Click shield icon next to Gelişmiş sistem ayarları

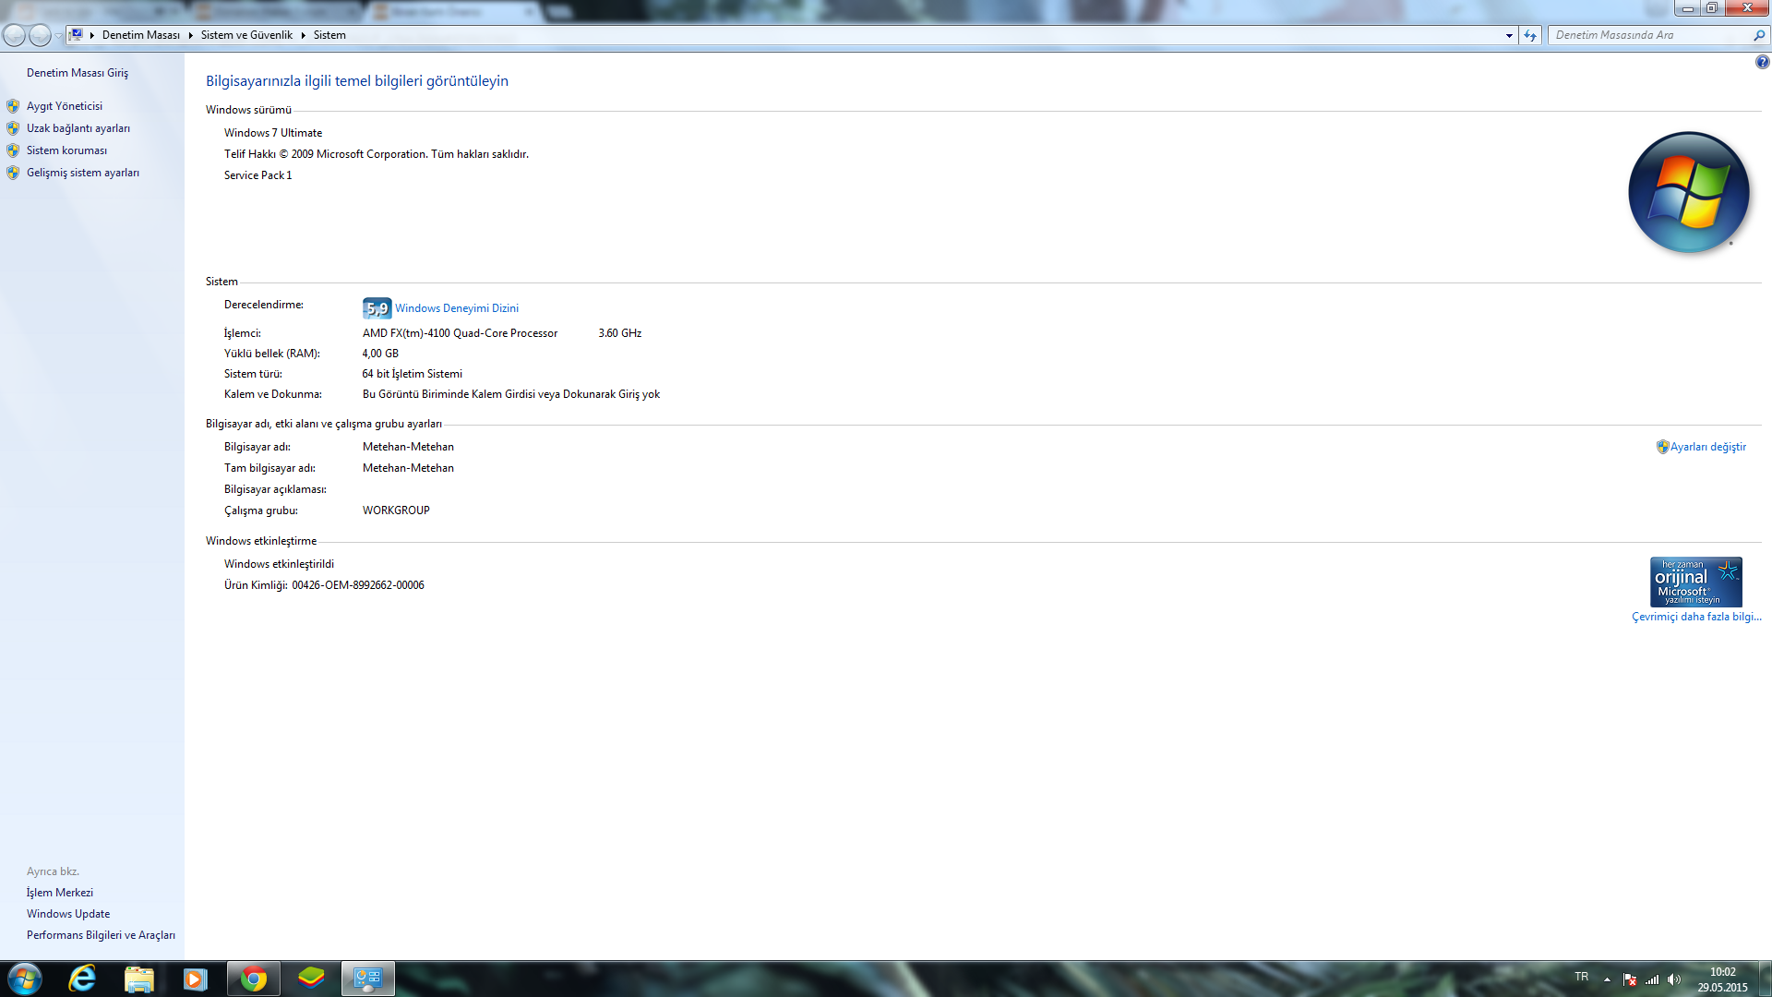(13, 173)
